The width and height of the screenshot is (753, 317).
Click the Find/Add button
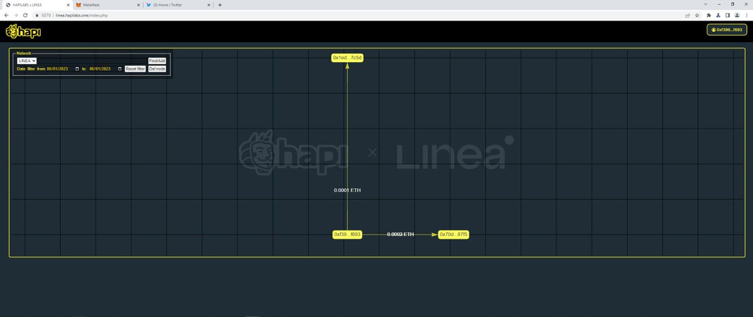coord(157,61)
